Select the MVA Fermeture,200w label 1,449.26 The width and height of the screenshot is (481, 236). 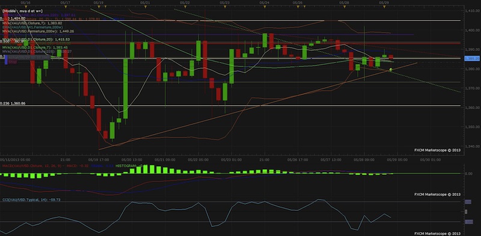click(38, 31)
